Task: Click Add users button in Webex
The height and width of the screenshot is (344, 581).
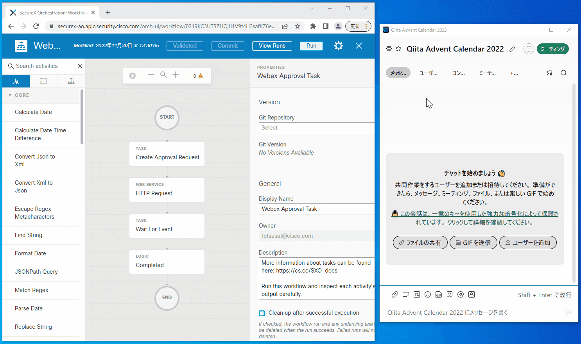Action: [x=528, y=242]
